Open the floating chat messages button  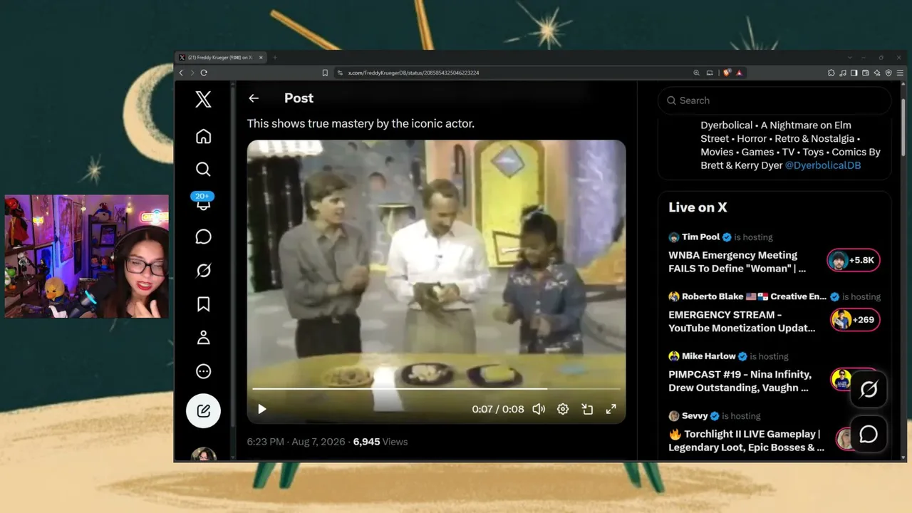[x=869, y=434]
